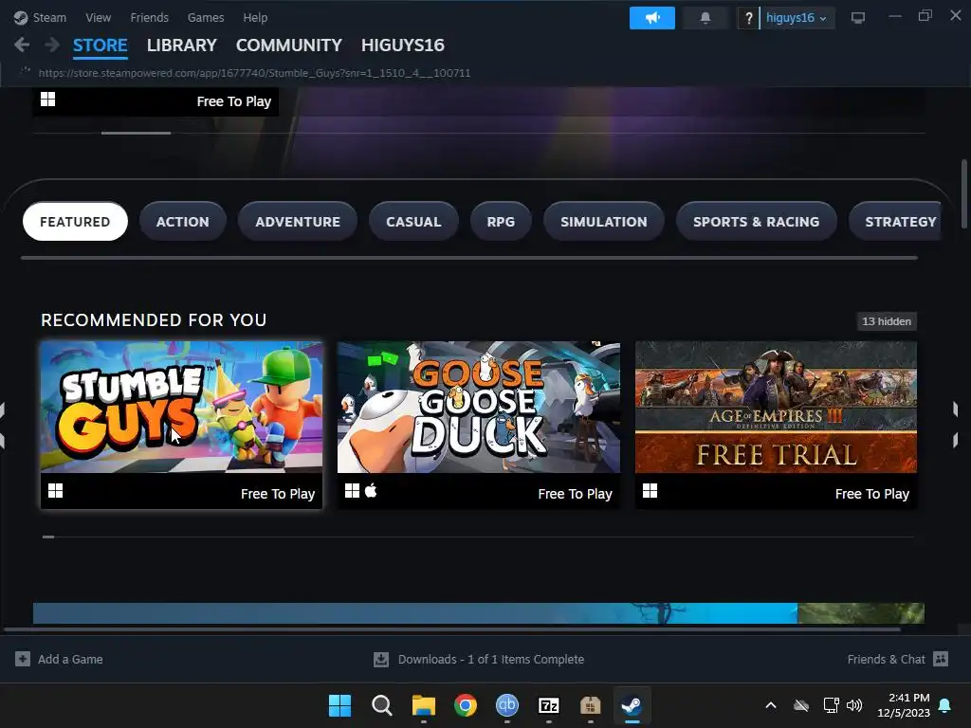
Task: Open Downloads - 1 of 1 Items Complete
Action: click(x=491, y=660)
